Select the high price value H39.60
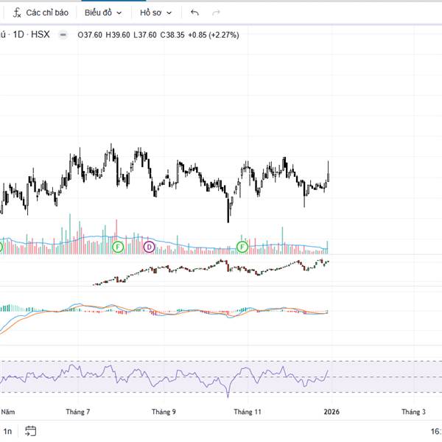The height and width of the screenshot is (442, 442). [118, 35]
